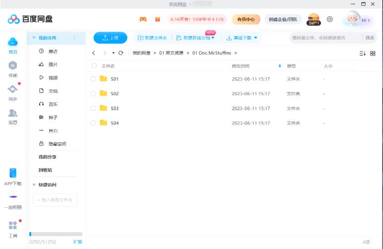The width and height of the screenshot is (383, 249).
Task: Sort by the 文件名 column header
Action: pos(108,66)
